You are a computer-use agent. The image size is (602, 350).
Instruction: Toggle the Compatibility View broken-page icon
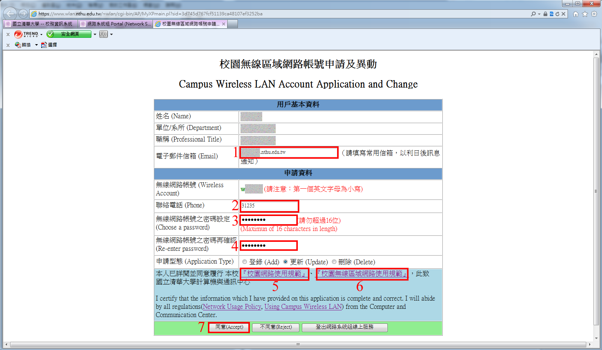pyautogui.click(x=551, y=14)
